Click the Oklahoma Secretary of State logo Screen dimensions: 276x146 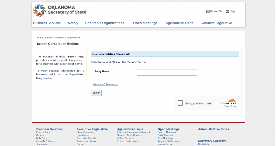click(x=60, y=10)
